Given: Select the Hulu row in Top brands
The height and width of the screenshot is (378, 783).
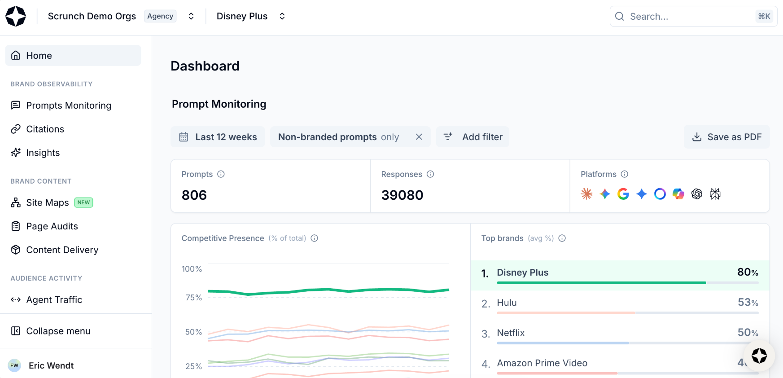Looking at the screenshot, I should 620,305.
